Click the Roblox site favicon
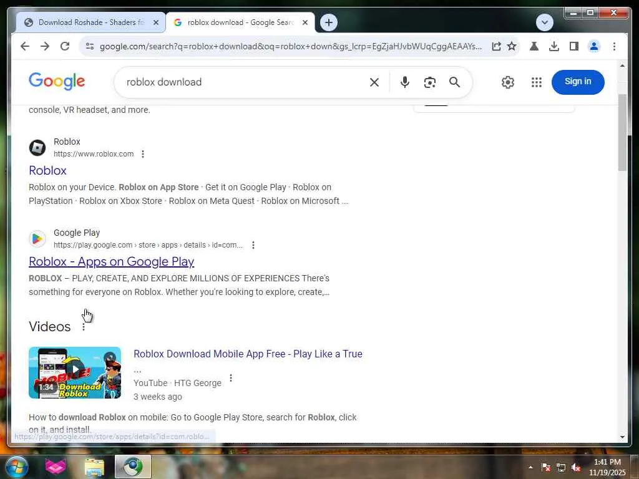 tap(37, 147)
